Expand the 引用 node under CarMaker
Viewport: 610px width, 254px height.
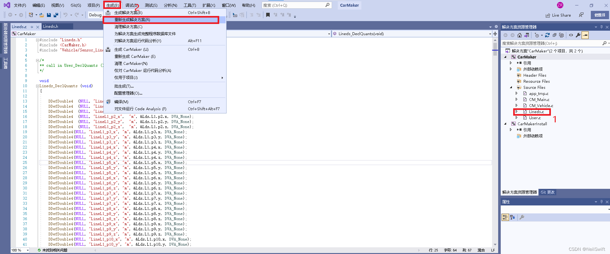(x=511, y=63)
